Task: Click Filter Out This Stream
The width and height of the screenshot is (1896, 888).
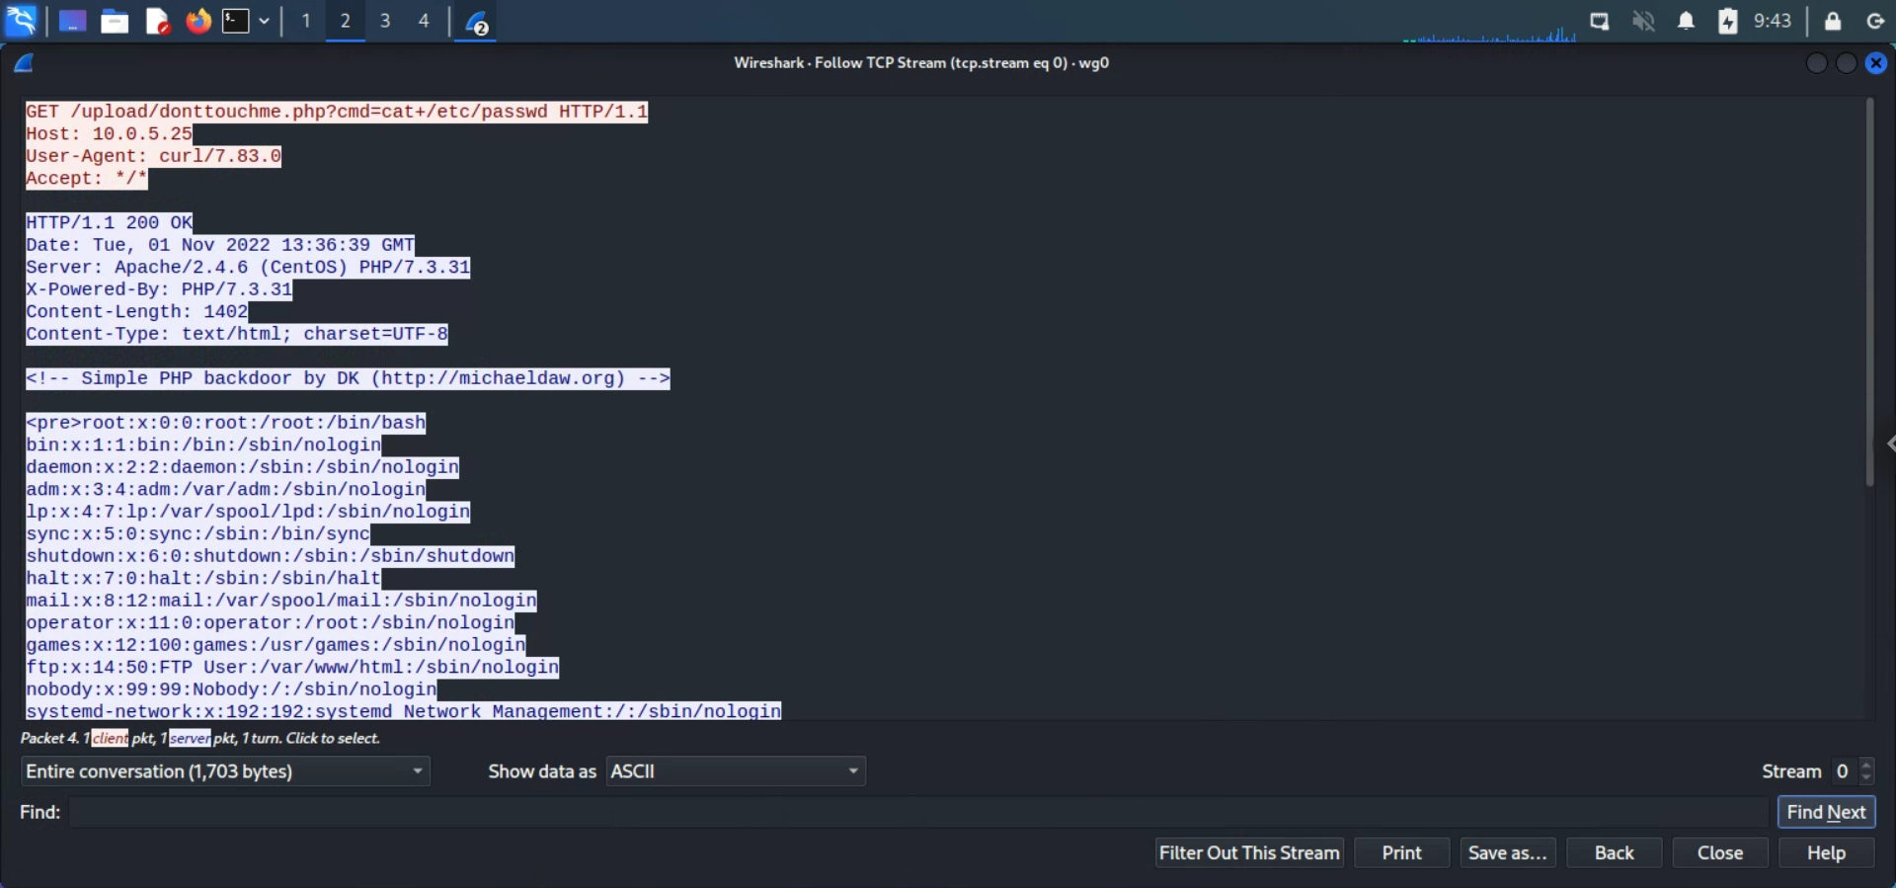Action: (1249, 852)
